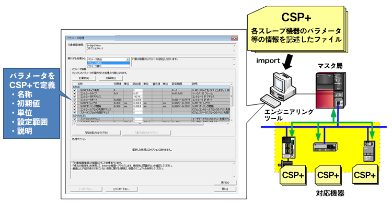
Task: Edit 読出値 cell of コントローラポート
Action: (137, 100)
